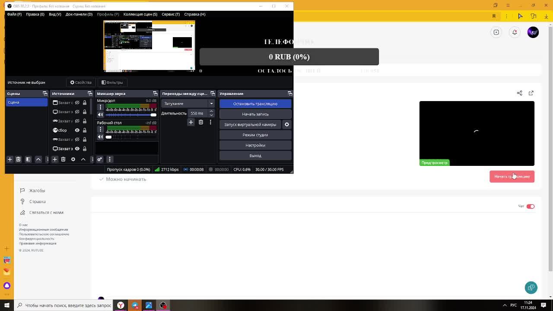The height and width of the screenshot is (311, 553).
Task: Open the Rutube profile avatar
Action: [x=533, y=32]
